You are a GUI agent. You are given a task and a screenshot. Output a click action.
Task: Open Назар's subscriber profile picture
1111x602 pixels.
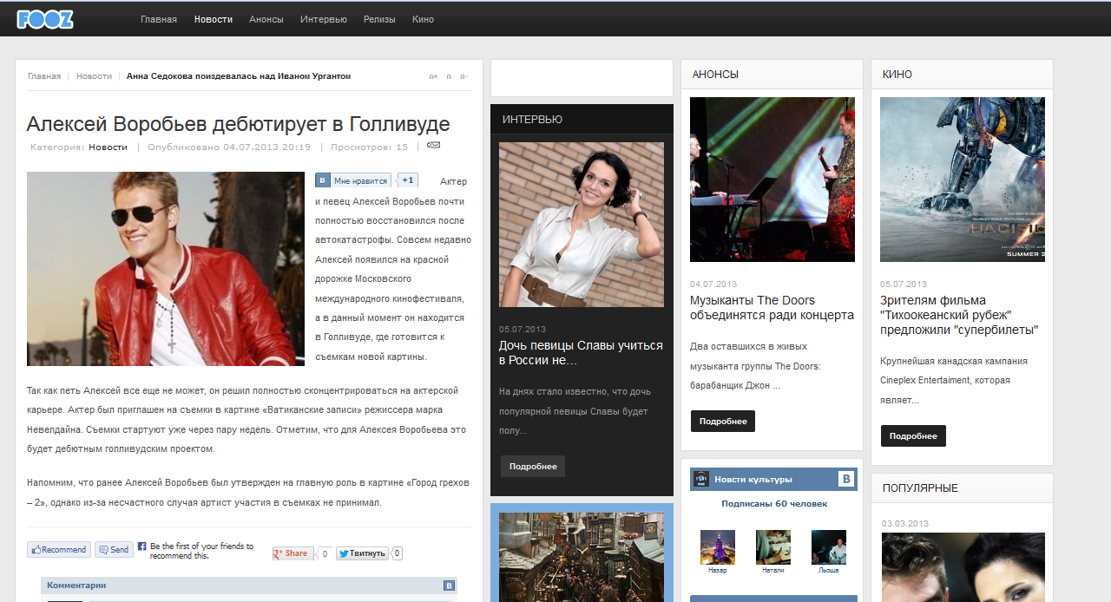(x=717, y=547)
